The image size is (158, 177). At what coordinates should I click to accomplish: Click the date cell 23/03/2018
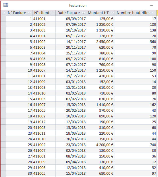tap(71, 145)
